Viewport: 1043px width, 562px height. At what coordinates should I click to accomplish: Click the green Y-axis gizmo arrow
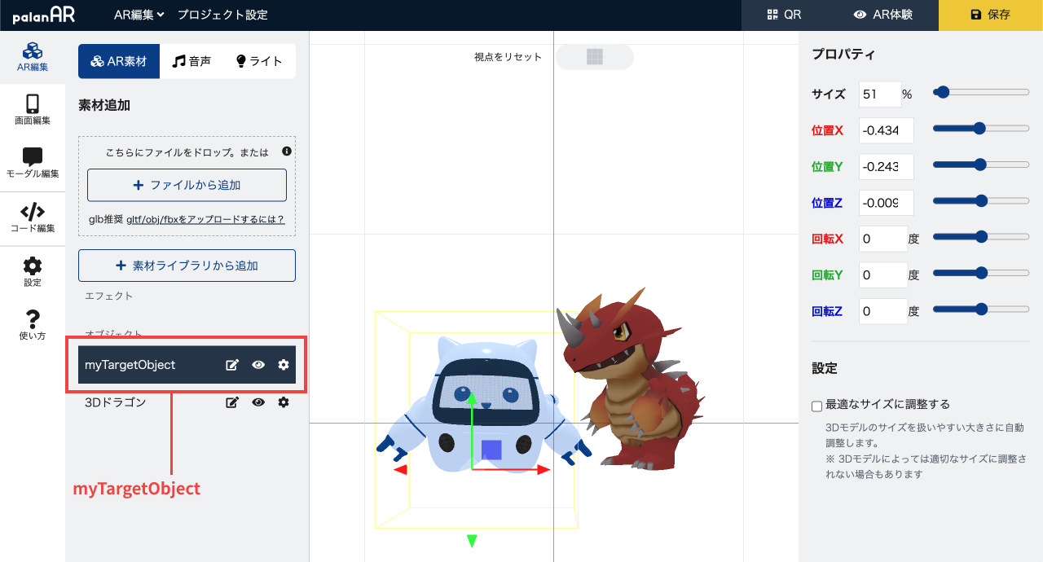pos(471,399)
